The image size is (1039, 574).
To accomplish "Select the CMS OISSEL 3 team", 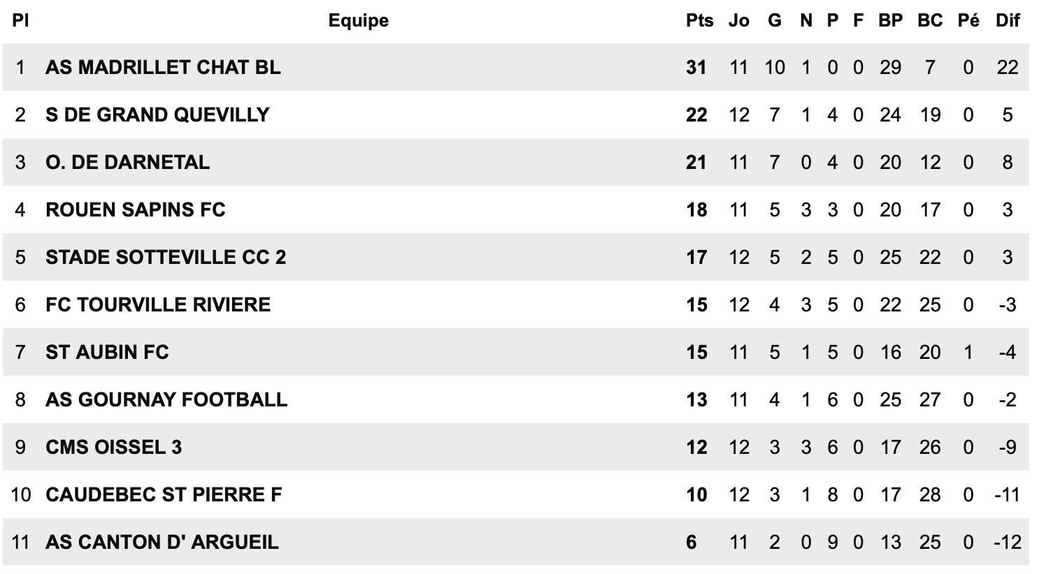I will (113, 447).
